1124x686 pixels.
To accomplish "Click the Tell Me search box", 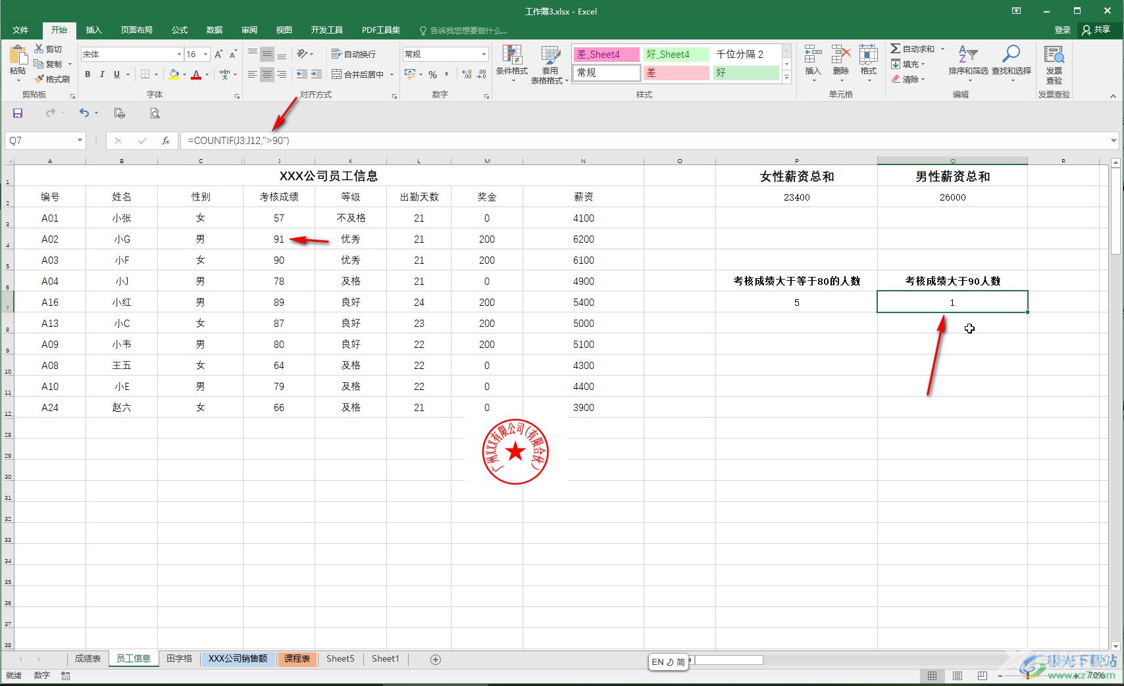I will click(463, 30).
